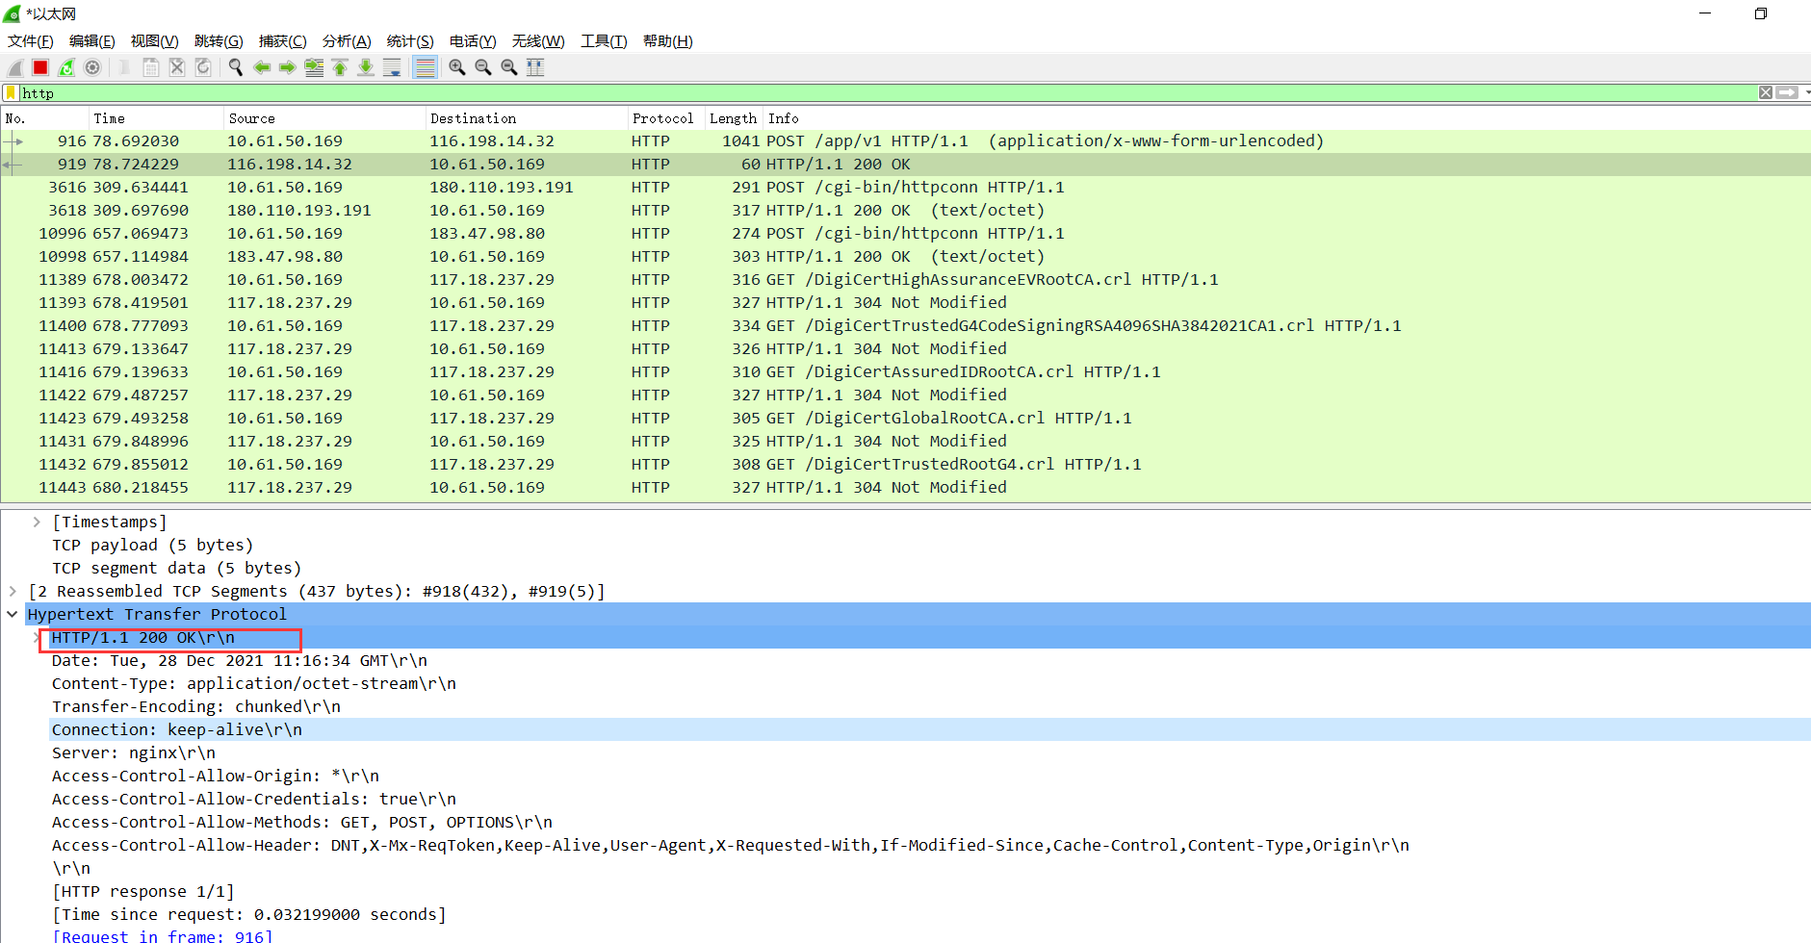Viewport: 1811px width, 943px height.
Task: Clear the display filter
Action: [1766, 92]
